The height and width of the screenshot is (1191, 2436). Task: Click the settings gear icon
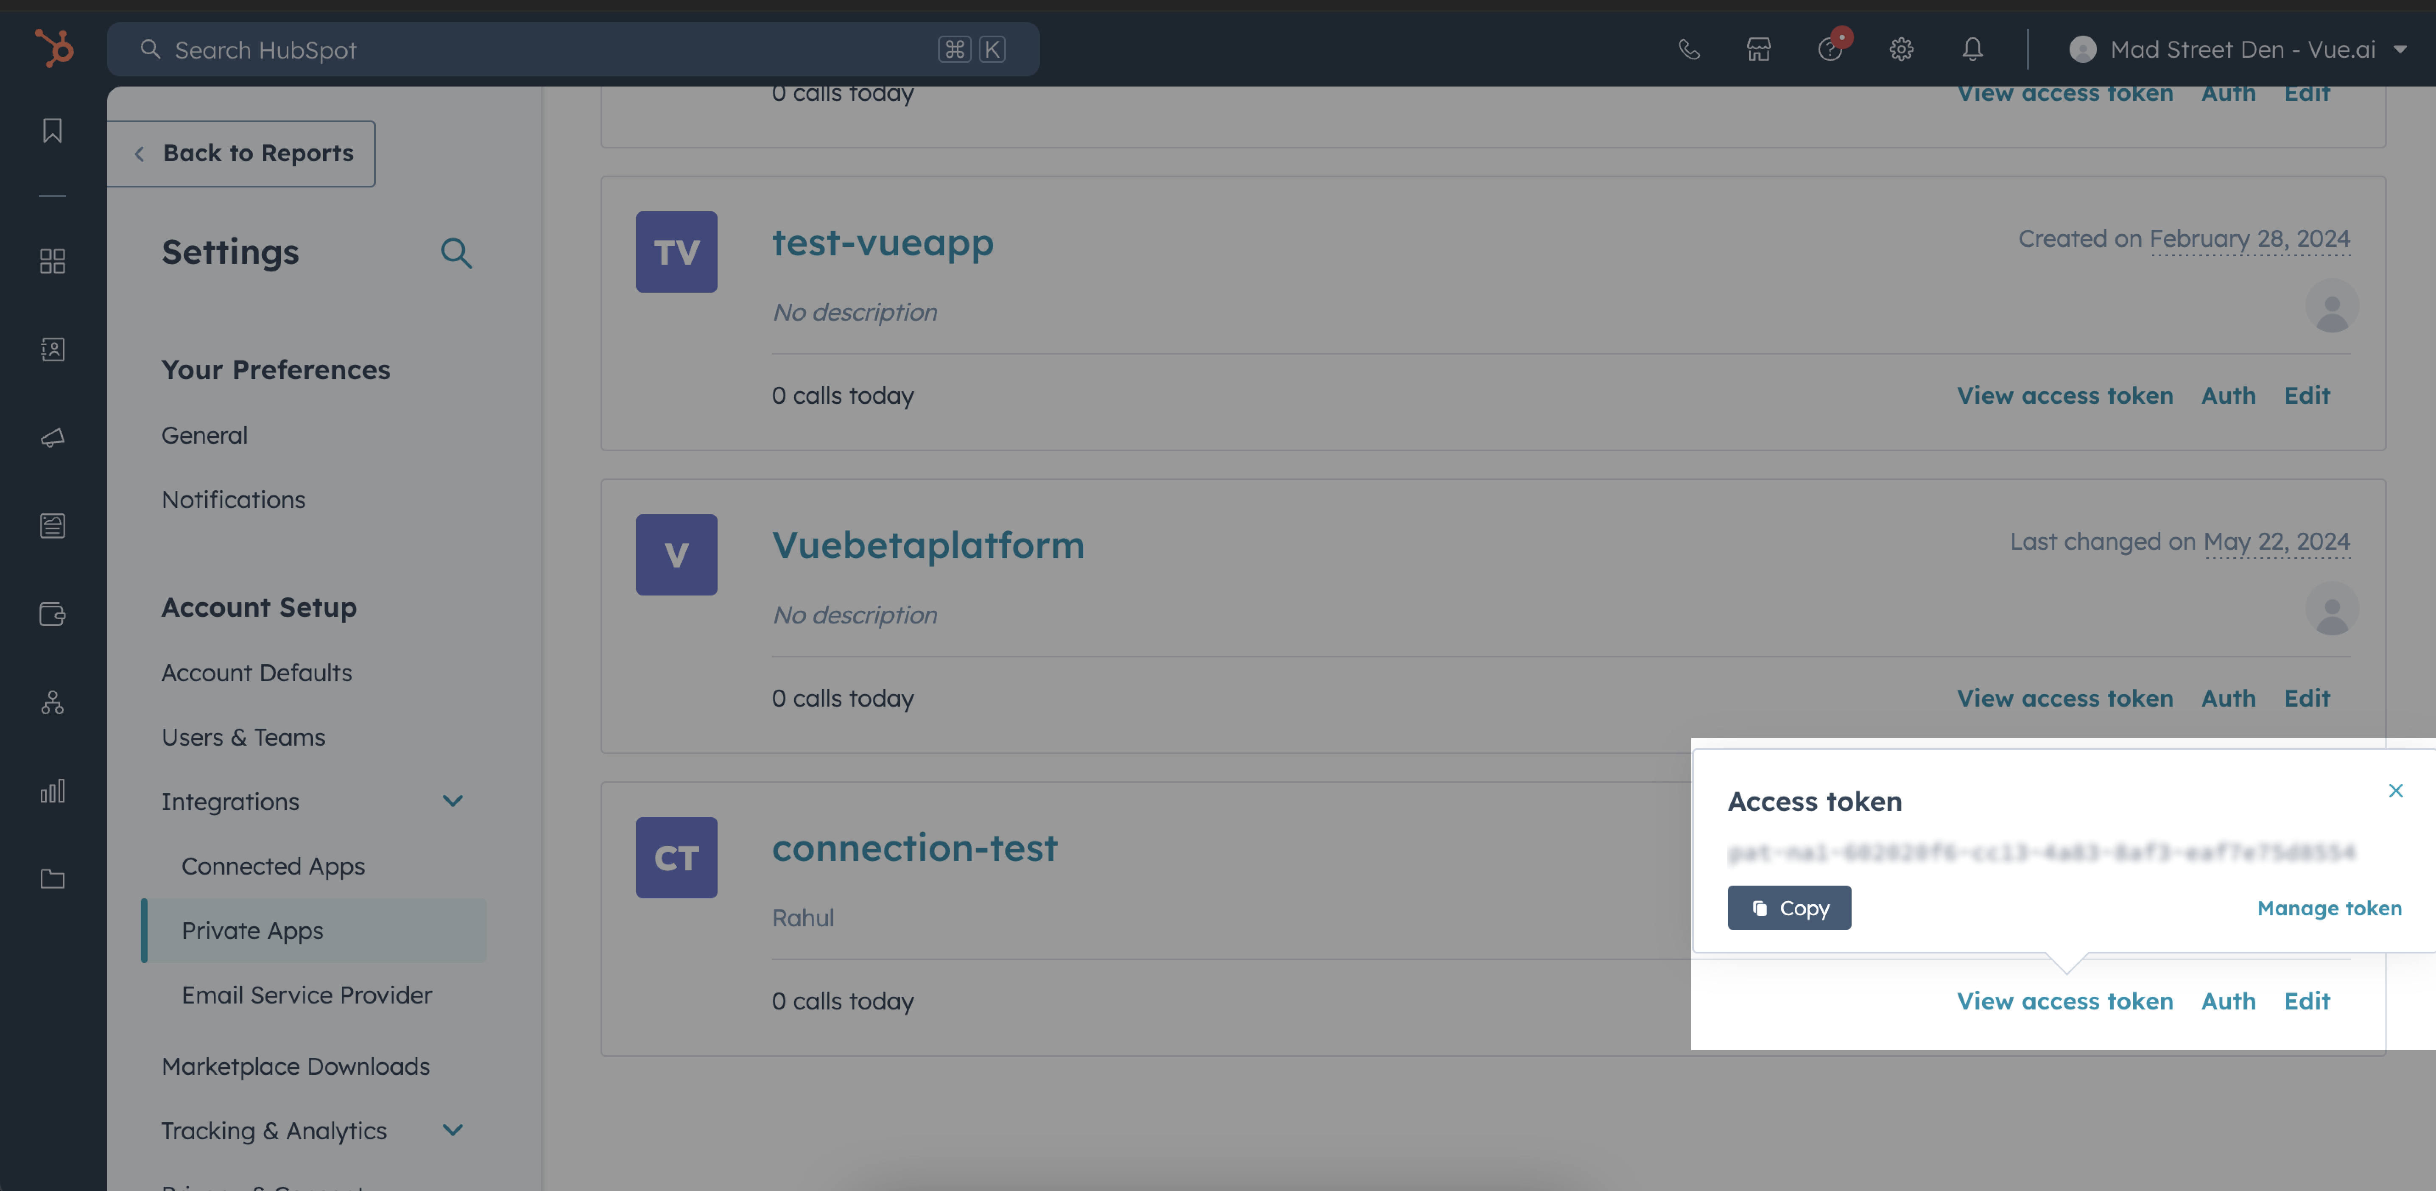tap(1901, 49)
